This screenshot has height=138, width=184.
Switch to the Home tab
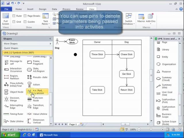pyautogui.click(x=18, y=9)
